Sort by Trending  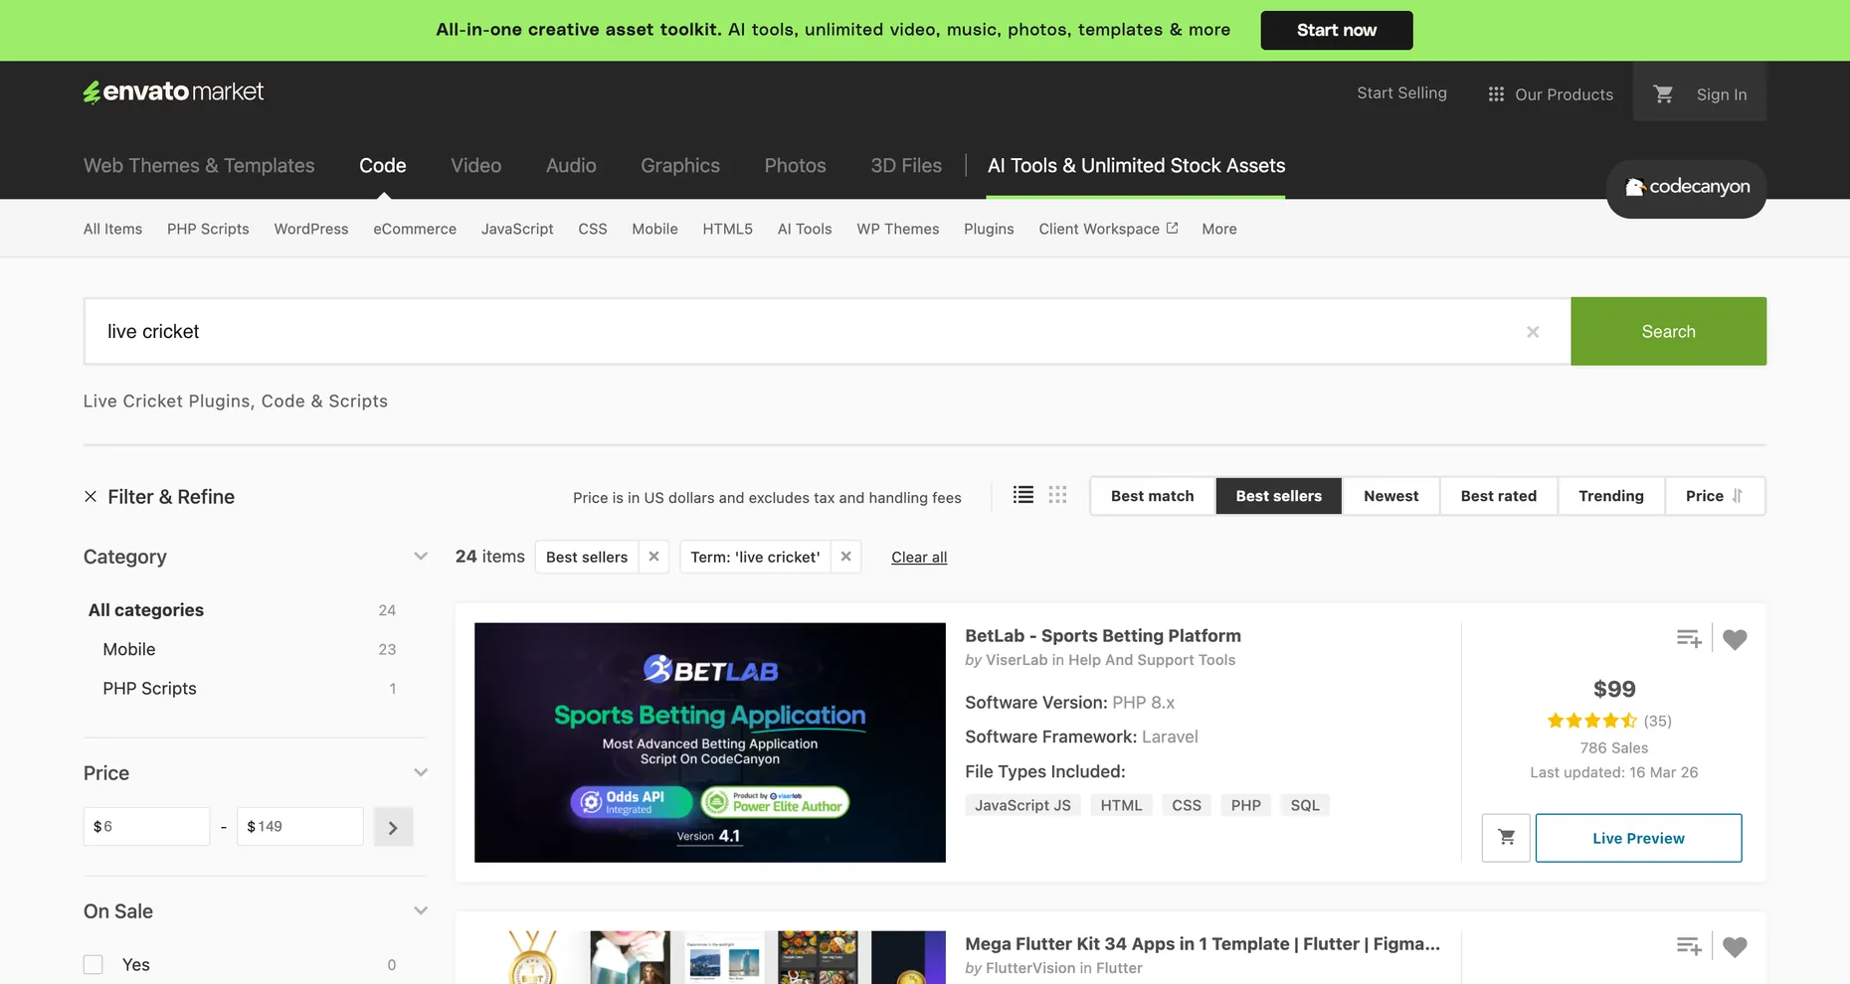(1611, 496)
